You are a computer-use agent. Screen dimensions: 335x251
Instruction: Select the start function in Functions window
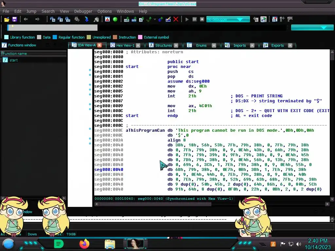(x=13, y=60)
